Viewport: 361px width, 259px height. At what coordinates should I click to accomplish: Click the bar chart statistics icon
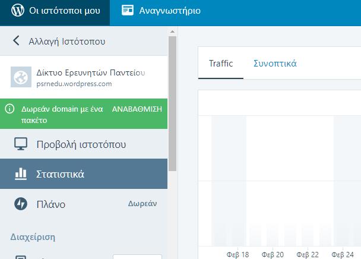(21, 173)
